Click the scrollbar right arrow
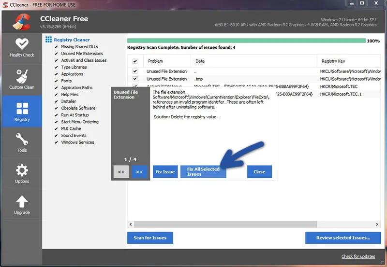The height and width of the screenshot is (267, 387). pyautogui.click(x=377, y=224)
